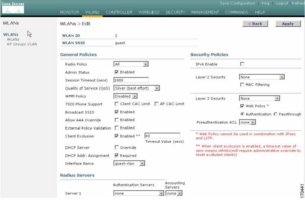Click the Cisco Systems logo

tap(13, 8)
